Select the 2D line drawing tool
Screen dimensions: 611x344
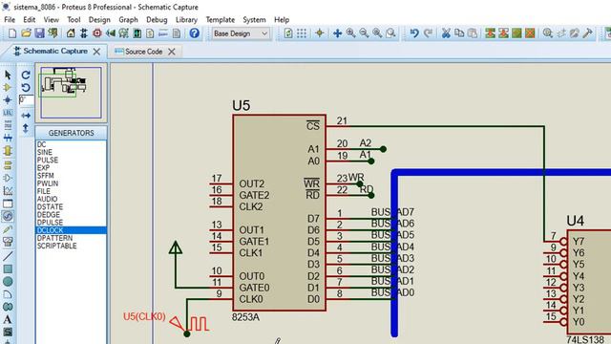(8, 256)
